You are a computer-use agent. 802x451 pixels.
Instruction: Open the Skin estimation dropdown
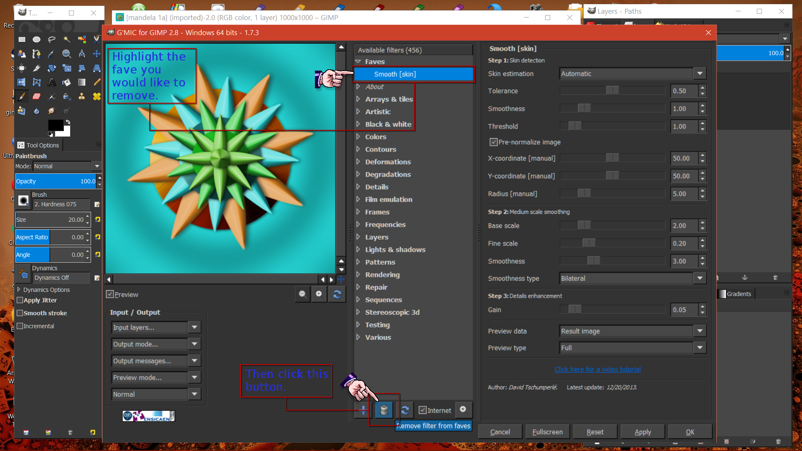tap(633, 73)
